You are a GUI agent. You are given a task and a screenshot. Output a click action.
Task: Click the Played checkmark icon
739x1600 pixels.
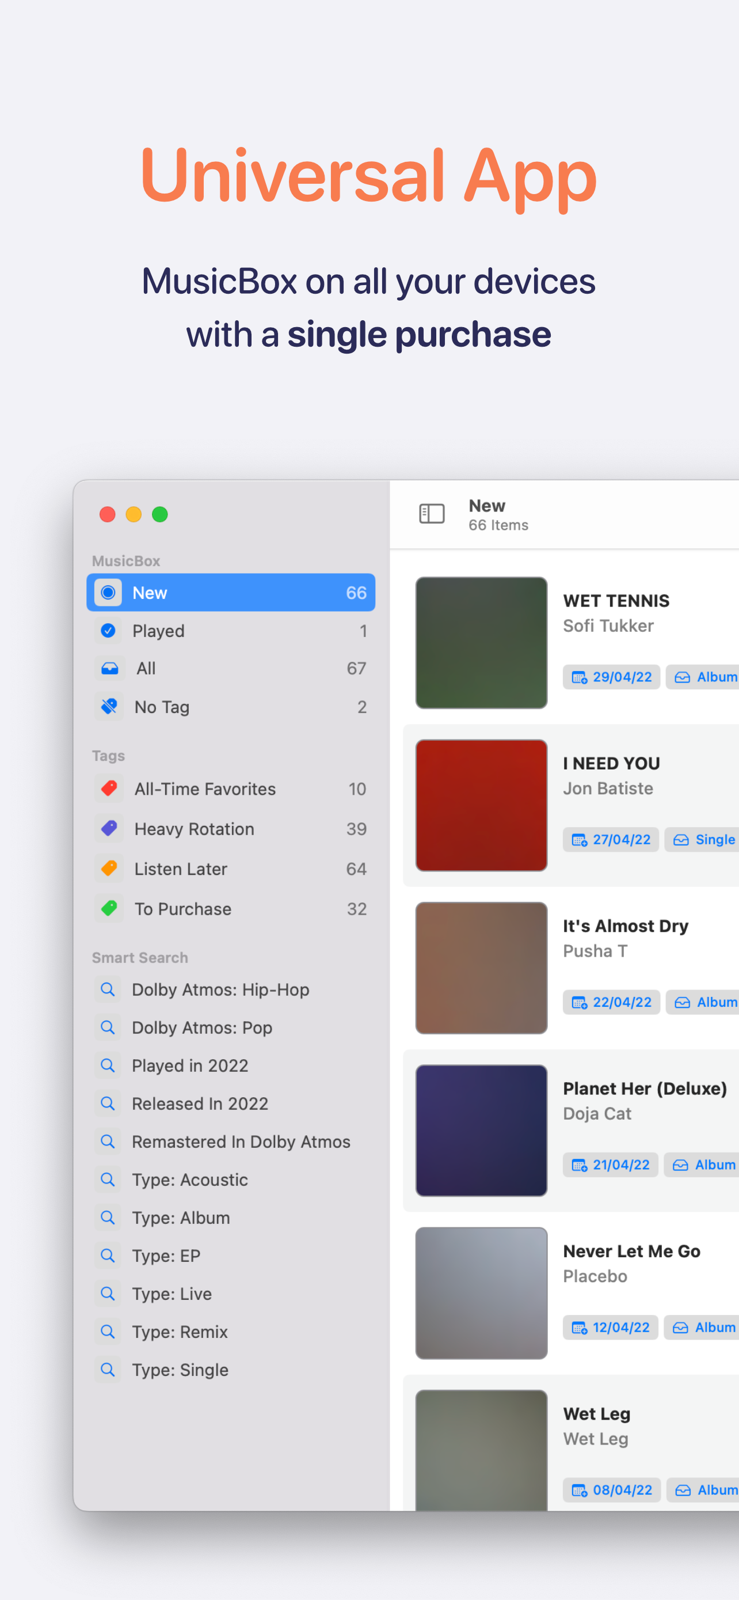108,631
